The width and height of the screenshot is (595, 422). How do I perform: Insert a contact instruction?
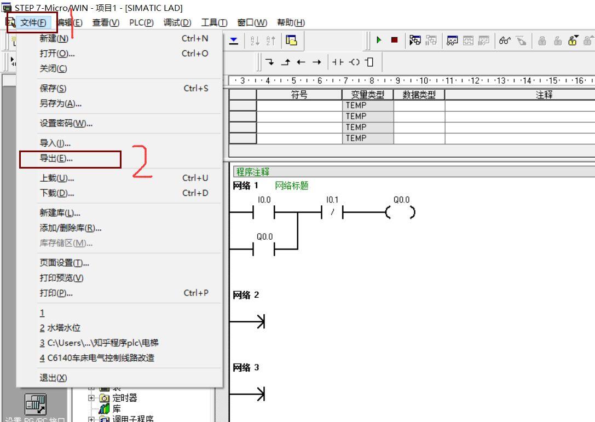[x=338, y=62]
